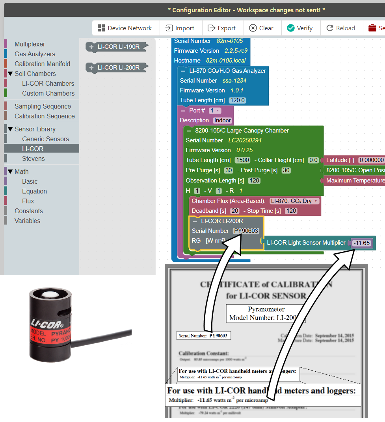Click the Device Network grid icon
This screenshot has width=385, height=422.
(x=101, y=28)
